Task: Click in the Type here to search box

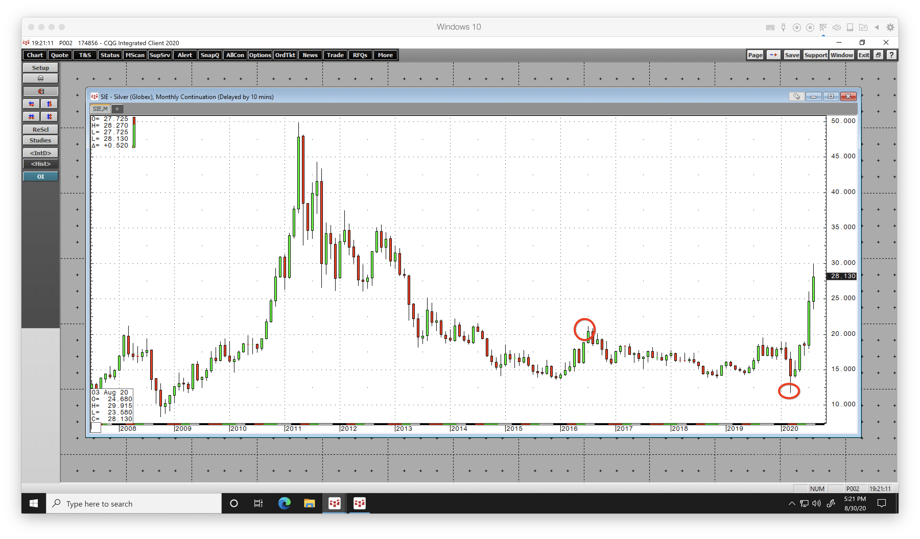Action: click(x=134, y=503)
